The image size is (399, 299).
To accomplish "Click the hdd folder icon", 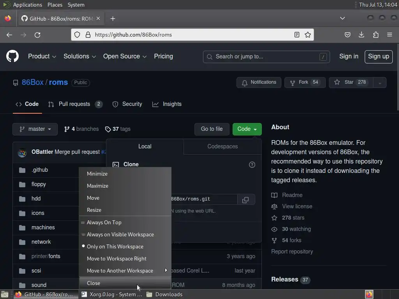I will tap(22, 199).
